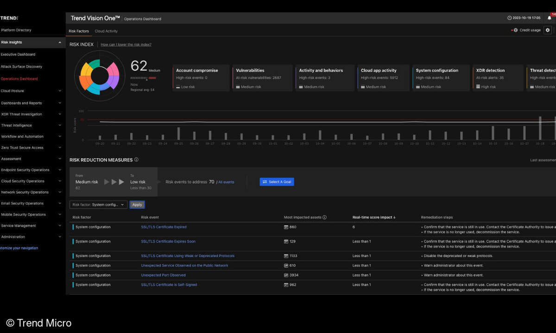556x333 pixels.
Task: Collapse the Risk Insights section
Action: [x=60, y=43]
